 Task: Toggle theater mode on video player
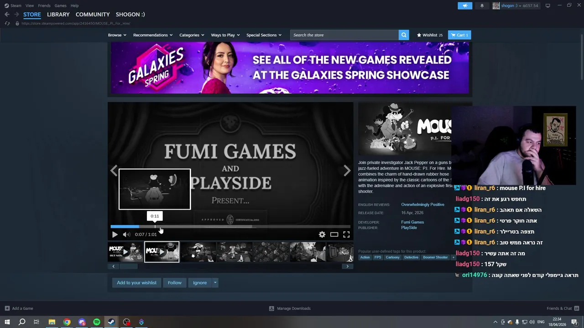pos(334,234)
